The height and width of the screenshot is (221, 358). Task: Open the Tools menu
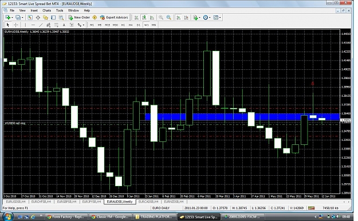[60, 10]
